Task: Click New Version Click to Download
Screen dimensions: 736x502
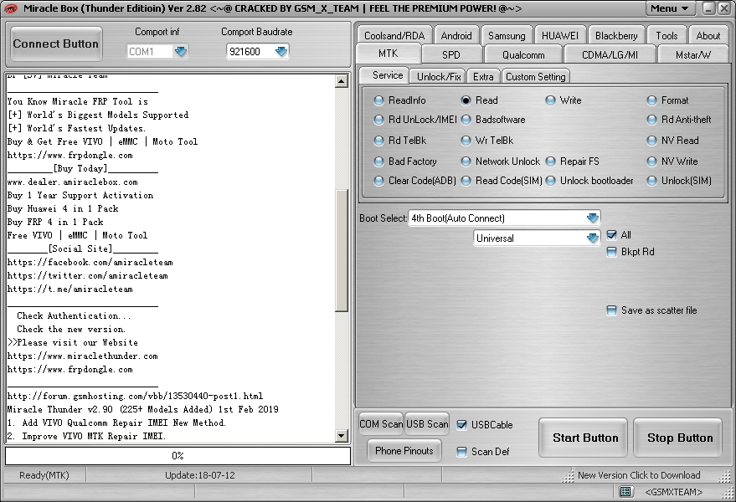Action: [638, 475]
